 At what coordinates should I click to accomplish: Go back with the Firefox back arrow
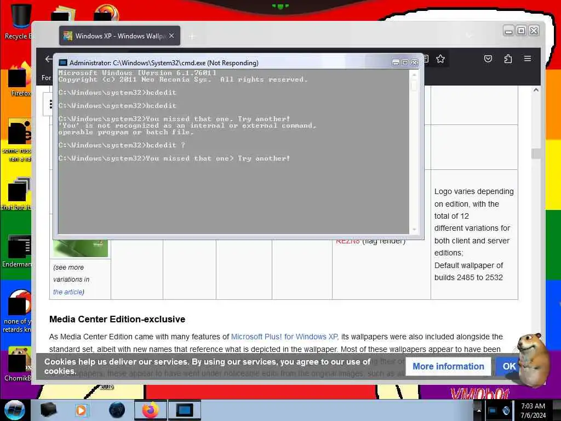(x=48, y=59)
